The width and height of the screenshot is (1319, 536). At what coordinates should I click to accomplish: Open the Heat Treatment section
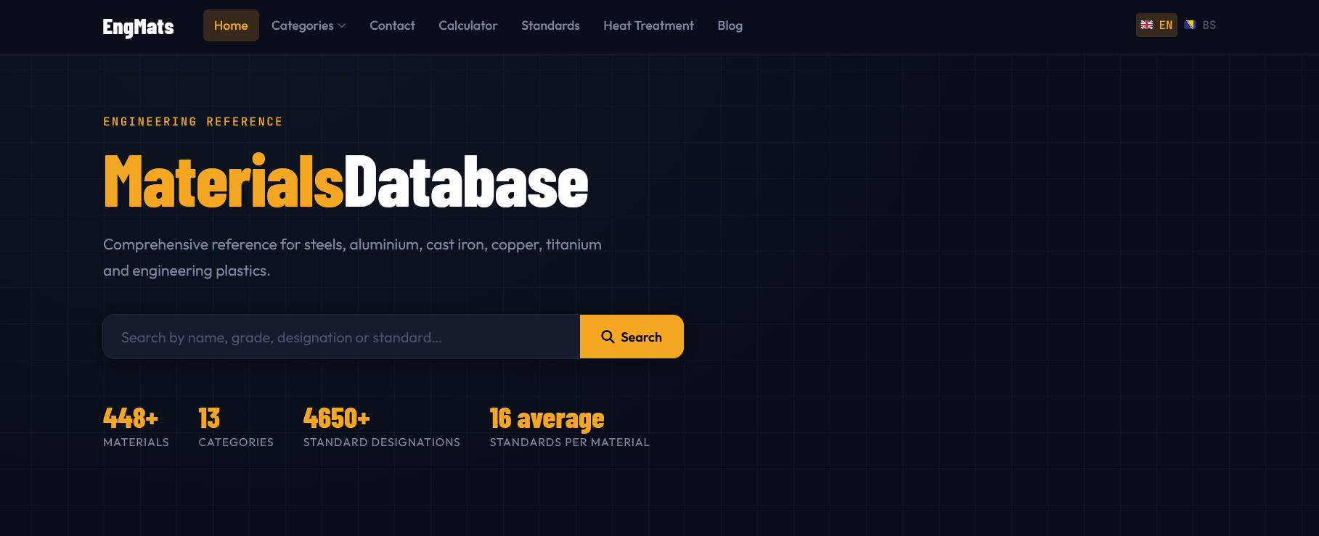648,25
